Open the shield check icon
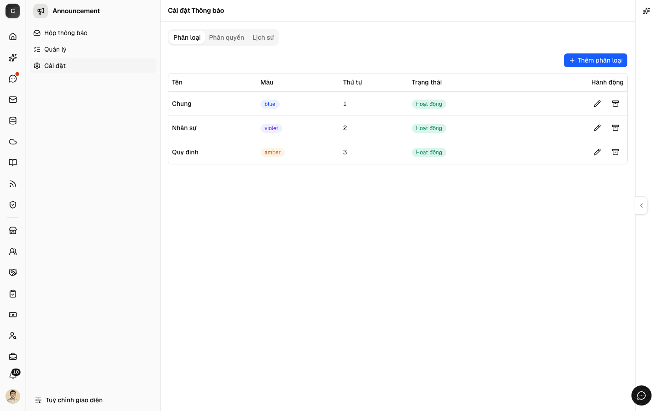 click(x=13, y=205)
